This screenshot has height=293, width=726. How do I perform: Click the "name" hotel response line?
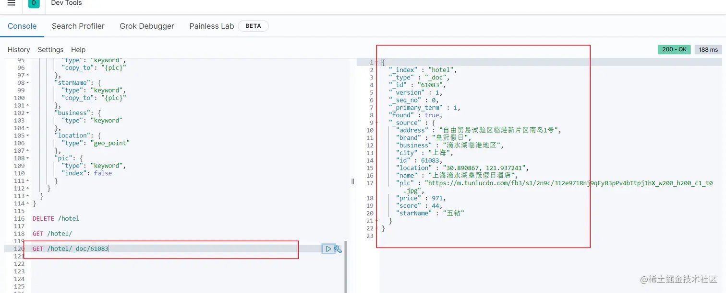click(456, 175)
